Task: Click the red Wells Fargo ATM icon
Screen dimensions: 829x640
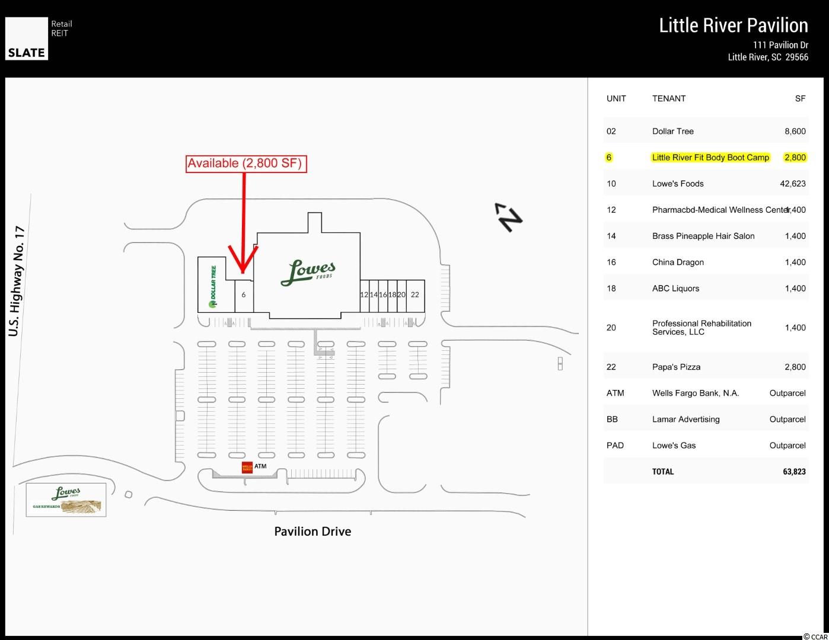Action: 247,467
